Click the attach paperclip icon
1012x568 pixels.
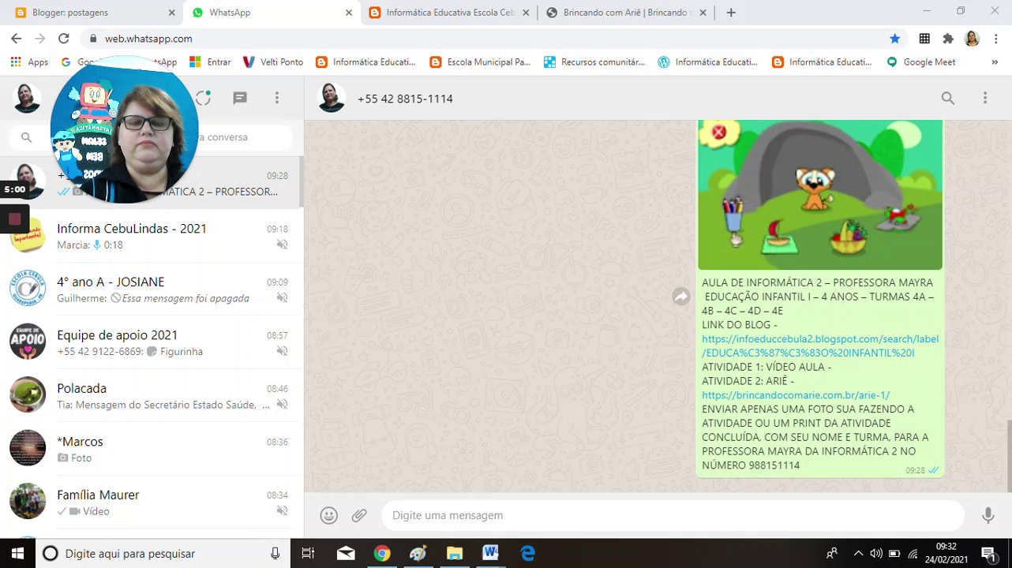click(x=359, y=515)
